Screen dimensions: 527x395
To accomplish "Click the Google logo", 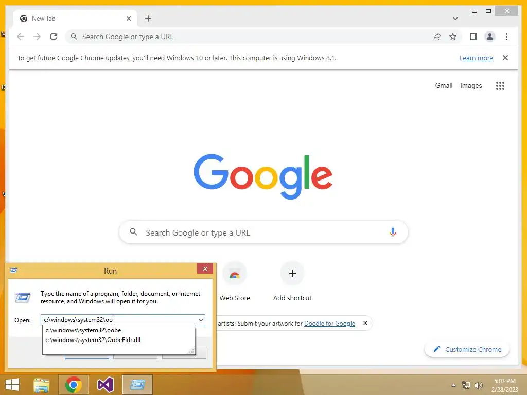I will pyautogui.click(x=263, y=176).
